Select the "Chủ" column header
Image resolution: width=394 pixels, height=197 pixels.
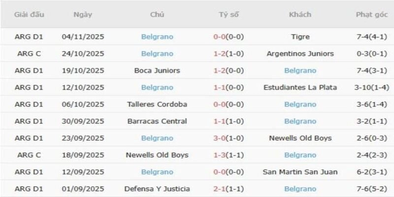(157, 14)
